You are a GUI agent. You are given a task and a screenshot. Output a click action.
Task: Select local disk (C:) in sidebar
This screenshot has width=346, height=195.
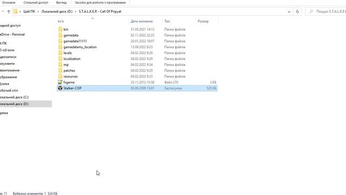[15, 97]
